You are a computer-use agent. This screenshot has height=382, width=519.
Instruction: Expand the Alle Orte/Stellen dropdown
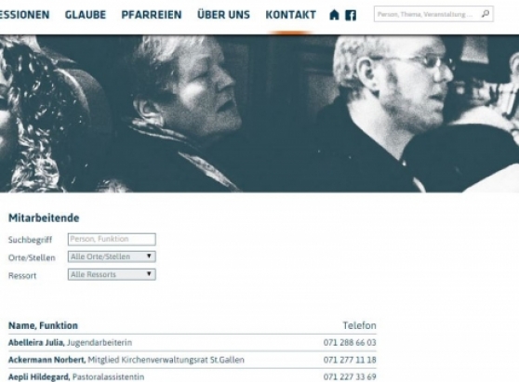coord(112,257)
